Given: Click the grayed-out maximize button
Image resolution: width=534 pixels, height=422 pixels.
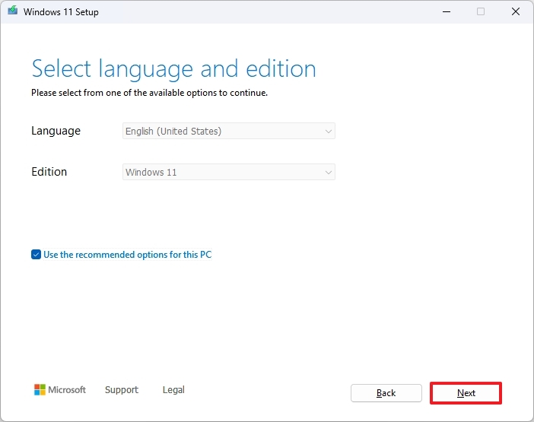Looking at the screenshot, I should point(480,12).
